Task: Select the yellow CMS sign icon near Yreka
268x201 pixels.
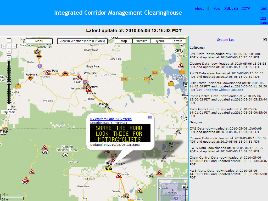Action: [109, 169]
